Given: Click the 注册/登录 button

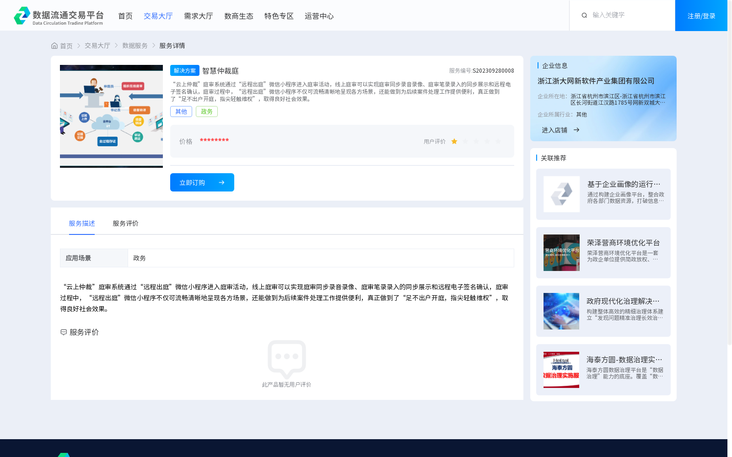Looking at the screenshot, I should pyautogui.click(x=701, y=16).
